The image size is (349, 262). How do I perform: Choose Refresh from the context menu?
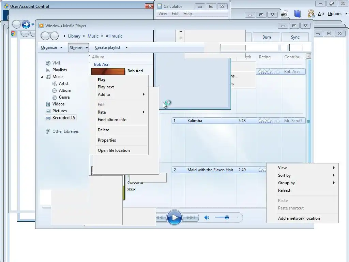(x=302, y=190)
